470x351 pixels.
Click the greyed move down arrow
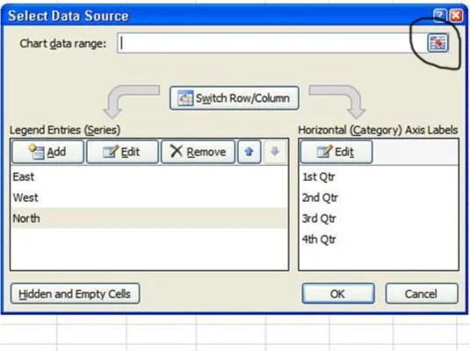(x=275, y=152)
